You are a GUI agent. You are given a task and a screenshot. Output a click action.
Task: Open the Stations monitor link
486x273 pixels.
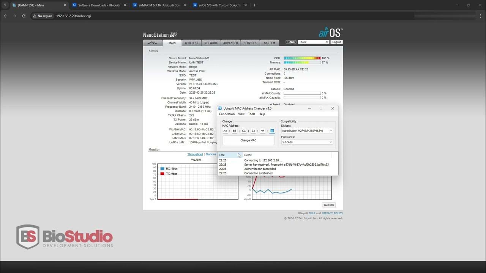pyautogui.click(x=211, y=154)
